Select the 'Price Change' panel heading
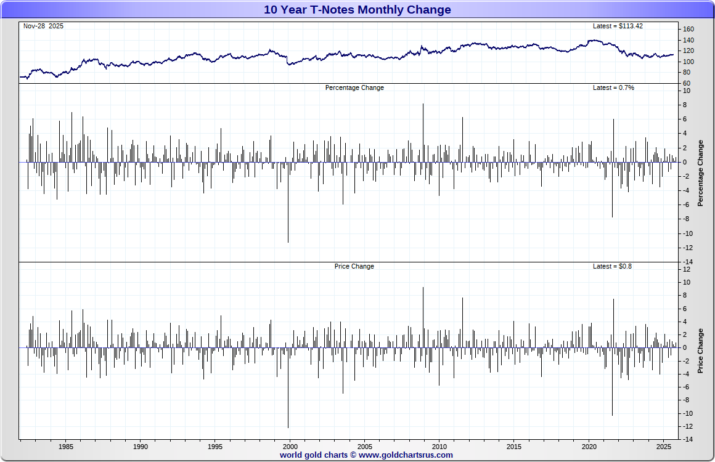 (x=354, y=266)
